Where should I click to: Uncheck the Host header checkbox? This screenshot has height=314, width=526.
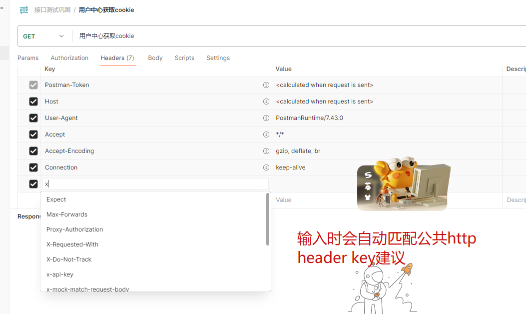(x=33, y=101)
